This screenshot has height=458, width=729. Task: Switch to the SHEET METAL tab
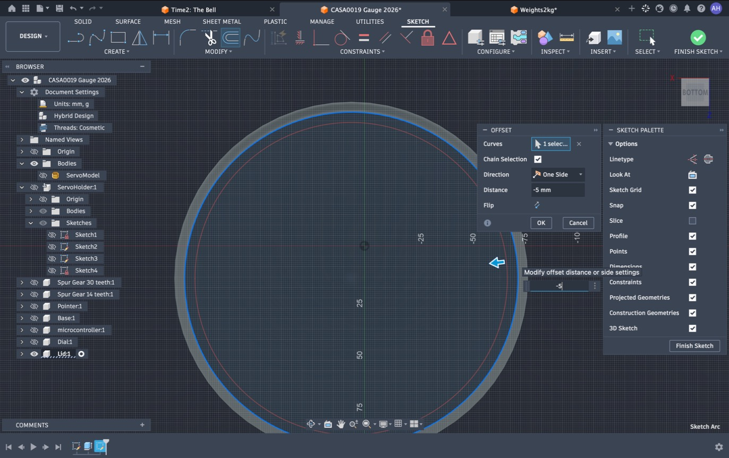(222, 22)
